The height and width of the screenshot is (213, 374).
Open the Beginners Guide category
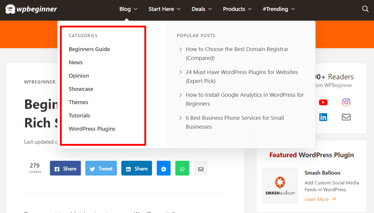click(x=89, y=49)
